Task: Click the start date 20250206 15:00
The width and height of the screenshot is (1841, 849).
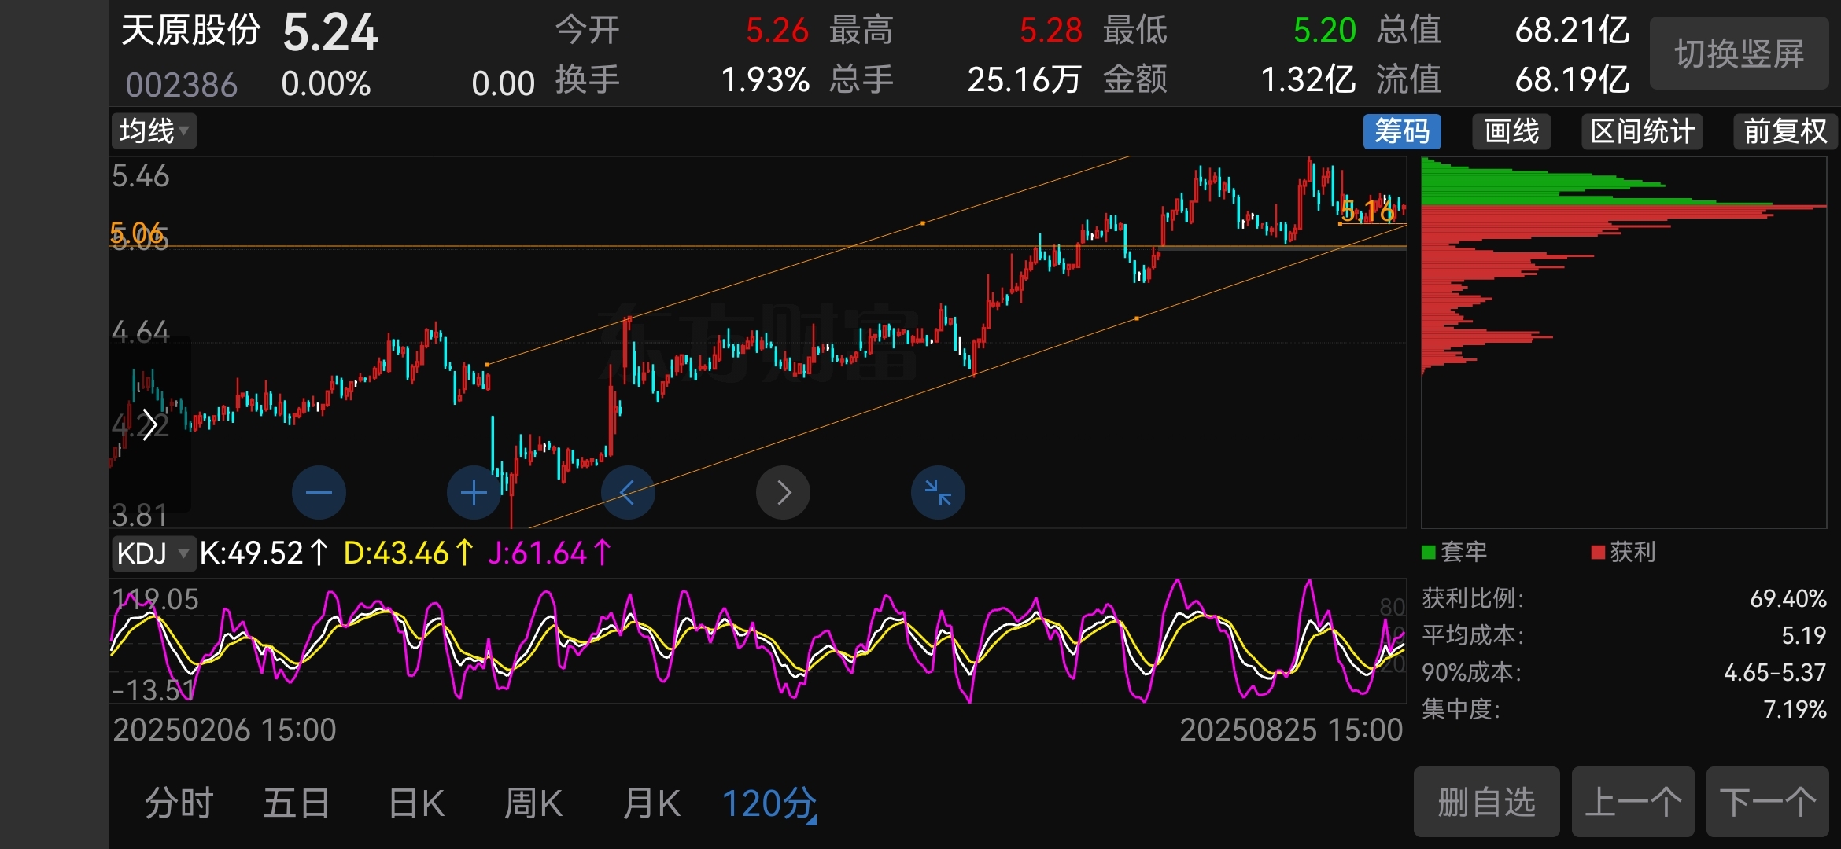Action: [x=224, y=730]
